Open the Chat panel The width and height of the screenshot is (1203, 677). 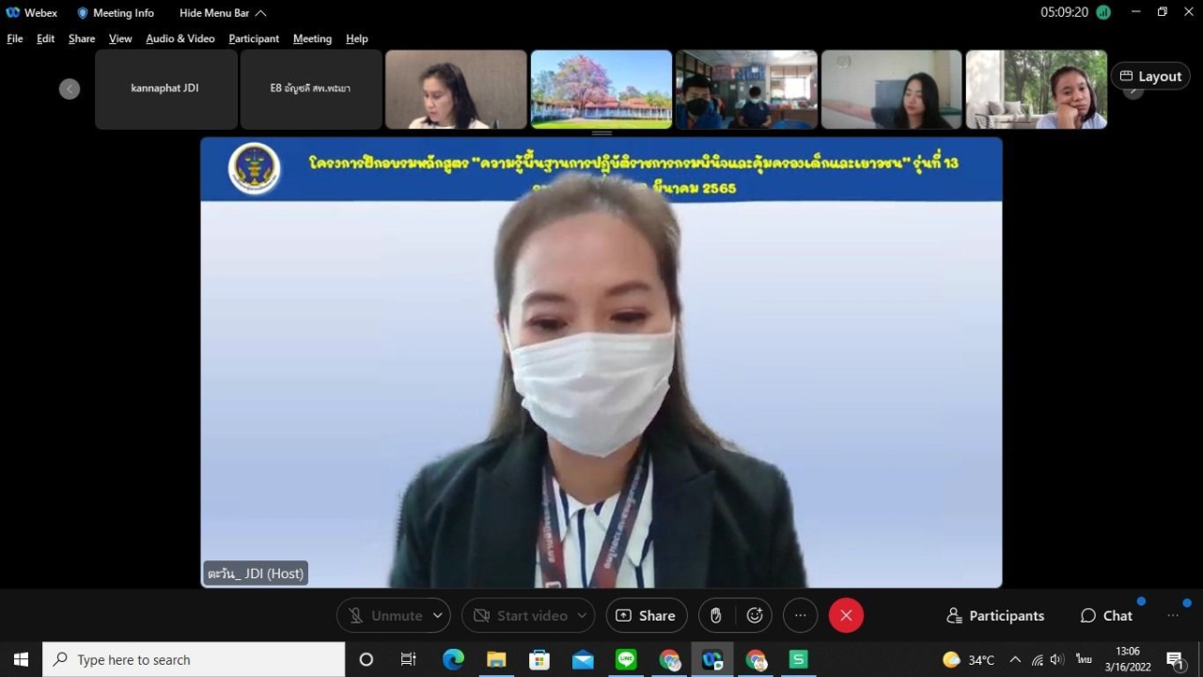tap(1106, 616)
